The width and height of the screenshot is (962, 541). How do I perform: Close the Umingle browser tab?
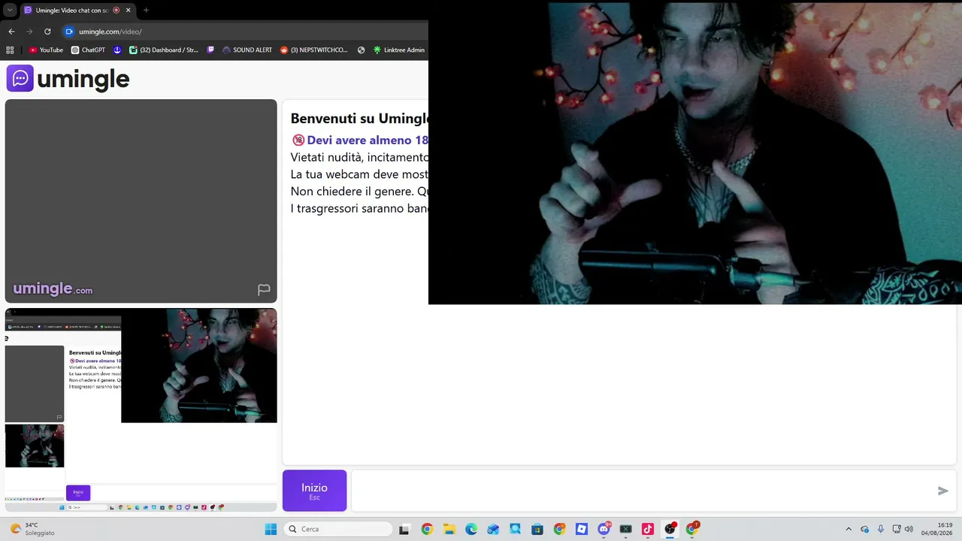click(x=129, y=11)
